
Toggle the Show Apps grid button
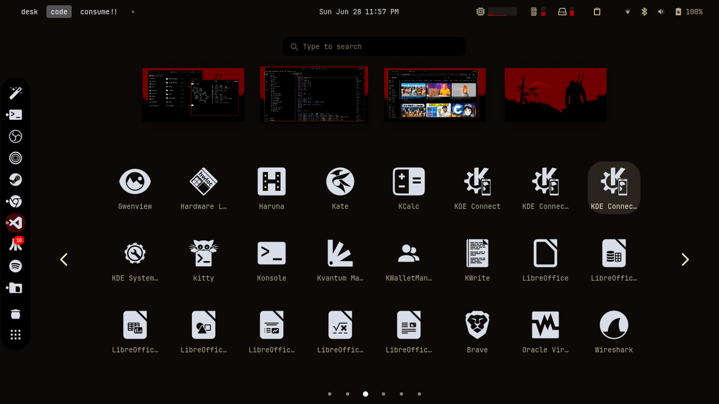(x=16, y=335)
